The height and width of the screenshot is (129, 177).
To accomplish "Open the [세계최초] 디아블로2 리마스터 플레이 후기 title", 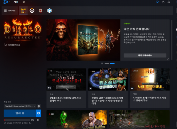I will pos(65,99).
